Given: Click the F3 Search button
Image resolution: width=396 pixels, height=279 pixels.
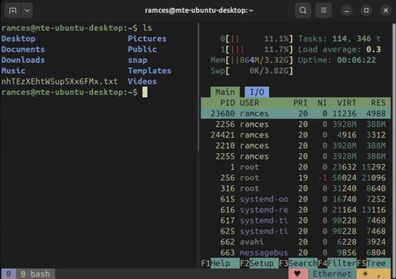Looking at the screenshot, I should (302, 263).
